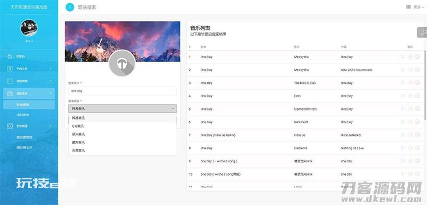Image resolution: width=427 pixels, height=205 pixels.
Task: Click the music list vertical scrollbar
Action: coord(425,84)
